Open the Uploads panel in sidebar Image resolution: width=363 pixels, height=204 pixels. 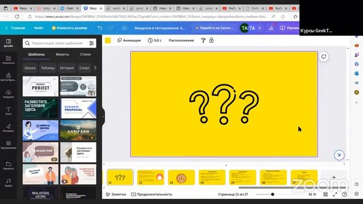(x=9, y=93)
